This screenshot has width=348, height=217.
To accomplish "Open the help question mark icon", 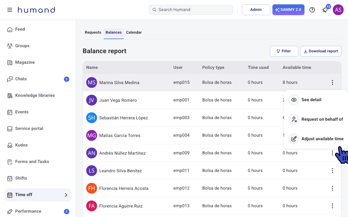I will coord(312,10).
